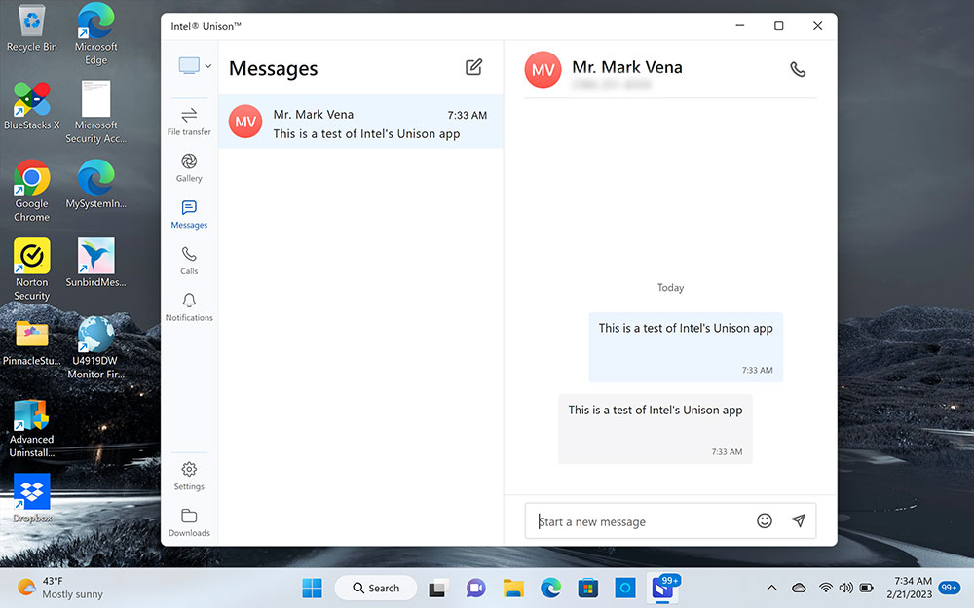Click the Start a new message field

[633, 520]
